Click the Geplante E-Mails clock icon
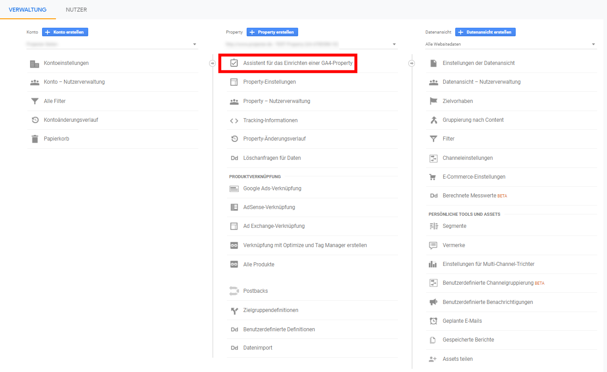Viewport: 607px width, 372px height. coord(433,321)
